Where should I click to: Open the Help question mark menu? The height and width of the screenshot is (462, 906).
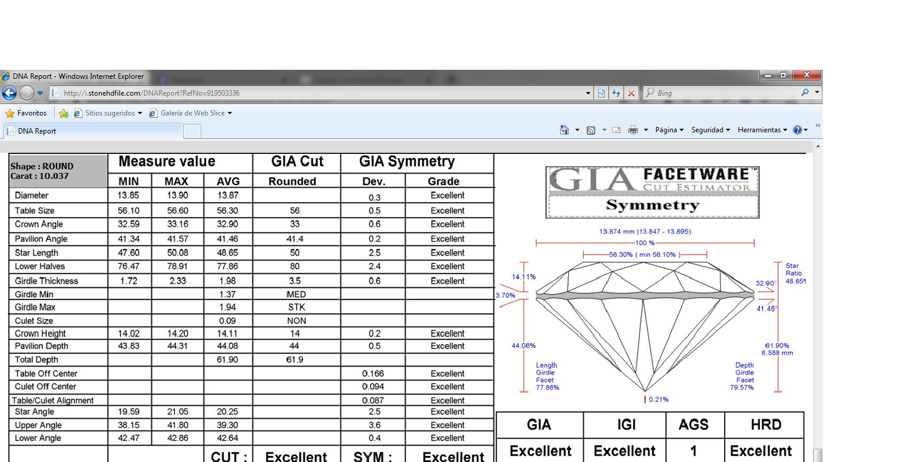(x=801, y=130)
